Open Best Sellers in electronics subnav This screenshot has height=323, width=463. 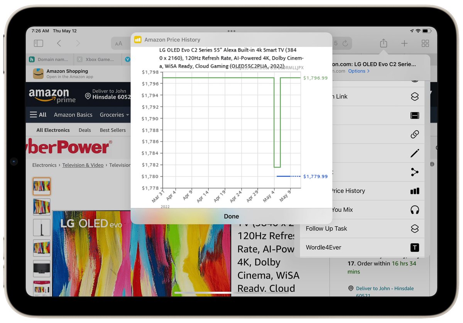click(x=113, y=130)
